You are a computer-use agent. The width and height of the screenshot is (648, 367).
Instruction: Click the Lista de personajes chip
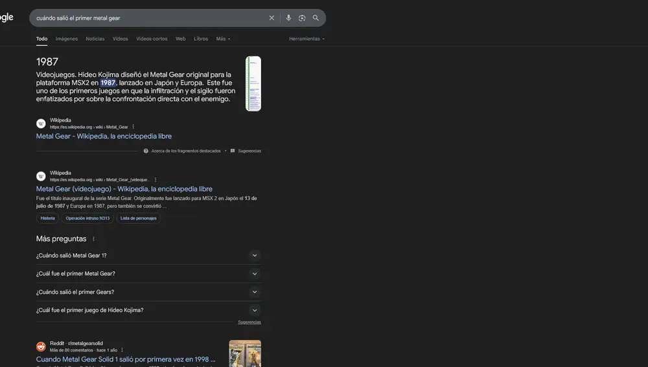[139, 218]
